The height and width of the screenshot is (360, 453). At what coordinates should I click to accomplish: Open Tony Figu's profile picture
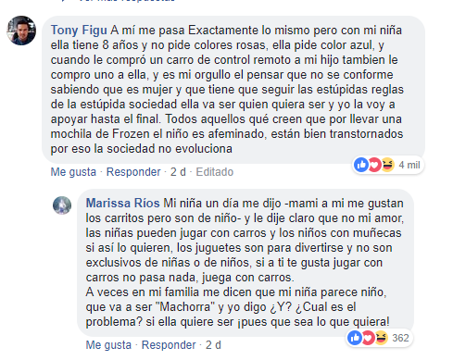click(21, 31)
